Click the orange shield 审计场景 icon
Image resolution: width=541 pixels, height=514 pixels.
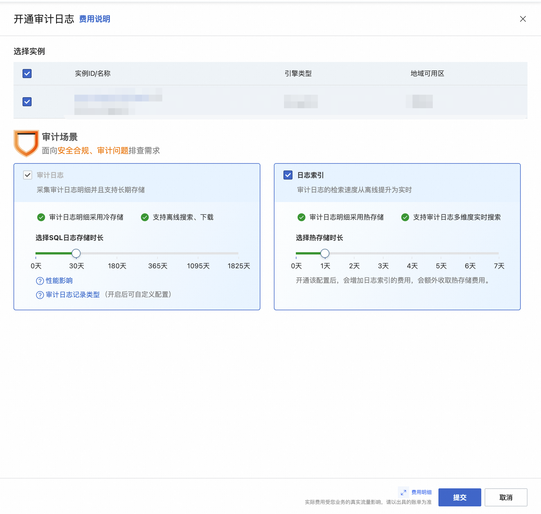click(x=26, y=143)
